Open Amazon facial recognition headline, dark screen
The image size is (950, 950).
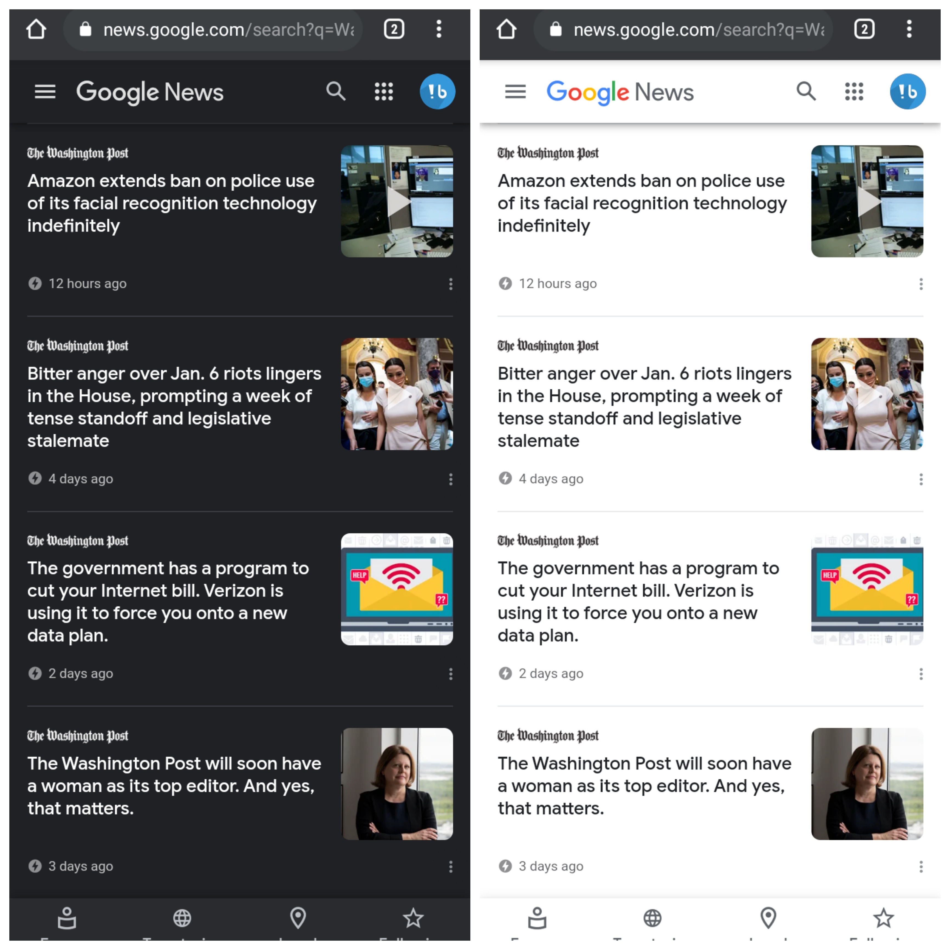(x=172, y=203)
